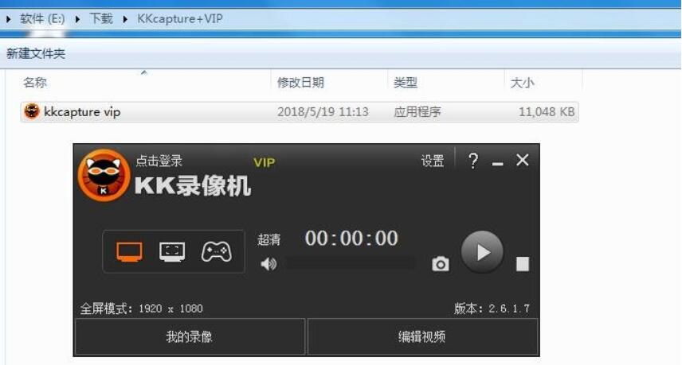Sort files by 修改日期 column
Viewport: 682px width, 365px height.
[x=300, y=83]
